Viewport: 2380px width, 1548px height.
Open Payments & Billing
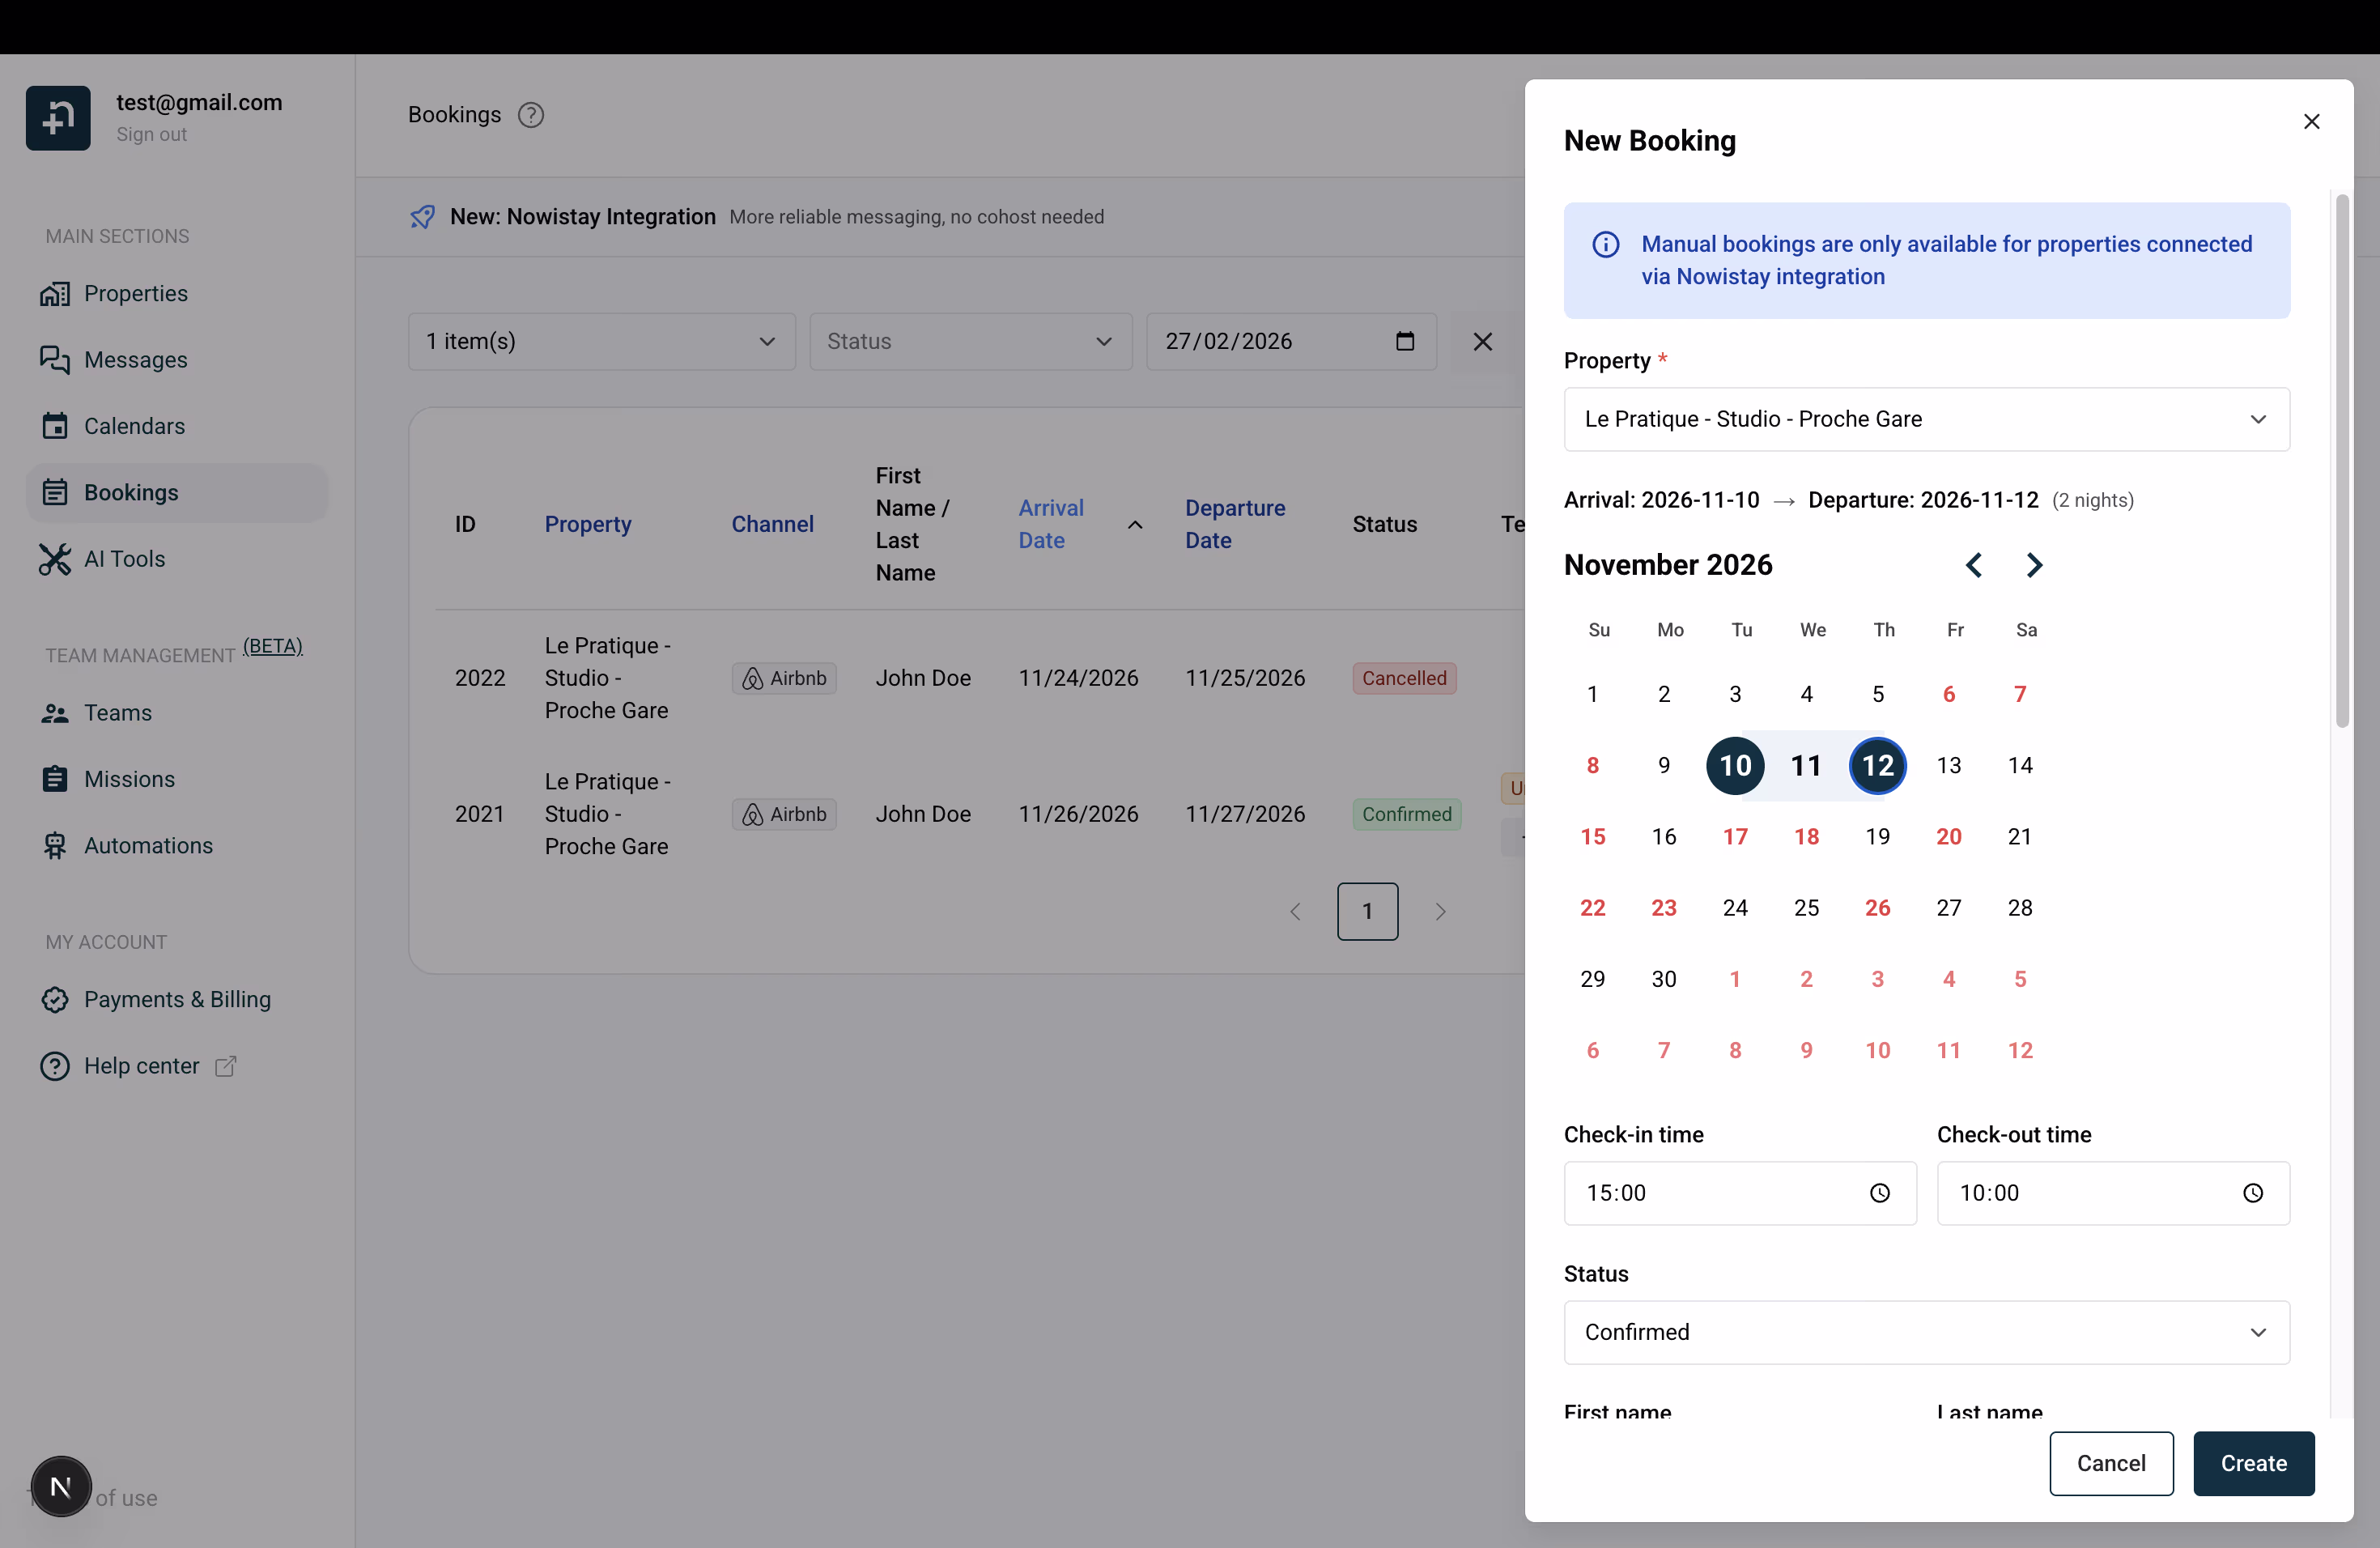click(177, 1000)
